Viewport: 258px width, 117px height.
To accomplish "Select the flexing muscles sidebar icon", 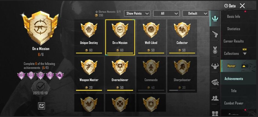I will [215, 66].
